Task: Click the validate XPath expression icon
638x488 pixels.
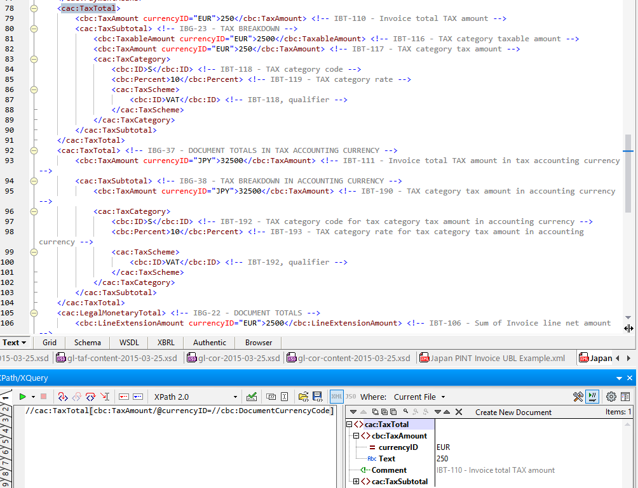Action: (x=252, y=396)
